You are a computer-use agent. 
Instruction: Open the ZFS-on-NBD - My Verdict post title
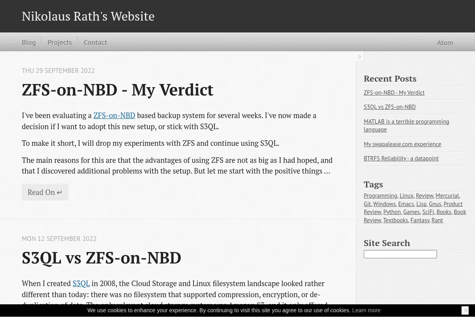(x=118, y=90)
